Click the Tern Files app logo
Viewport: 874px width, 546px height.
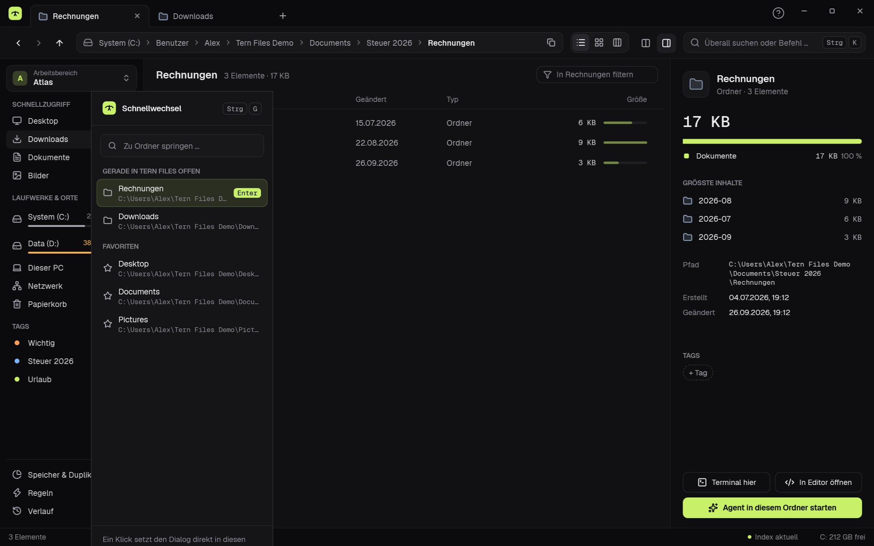15,13
